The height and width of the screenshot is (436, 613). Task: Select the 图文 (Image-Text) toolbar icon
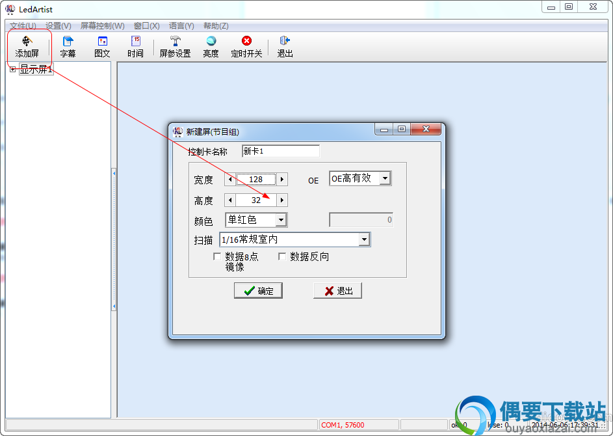(x=103, y=47)
